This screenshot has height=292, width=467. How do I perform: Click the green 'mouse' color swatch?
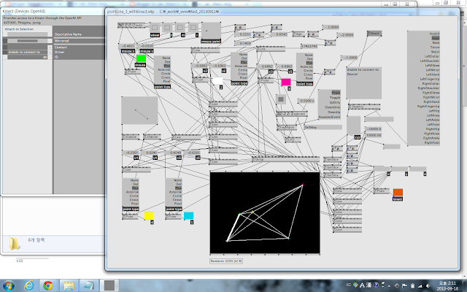point(141,58)
